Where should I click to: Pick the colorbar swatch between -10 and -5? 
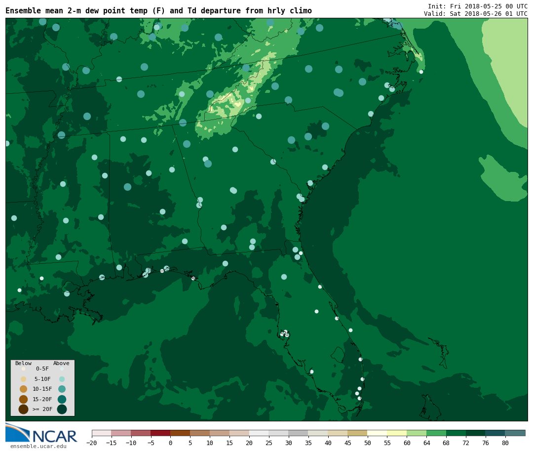click(x=141, y=433)
